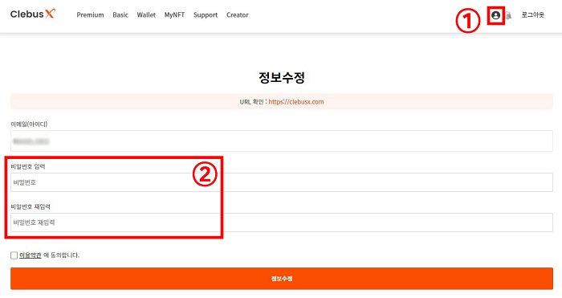Click the 정보수정 page heading
The image size is (562, 298).
(282, 77)
